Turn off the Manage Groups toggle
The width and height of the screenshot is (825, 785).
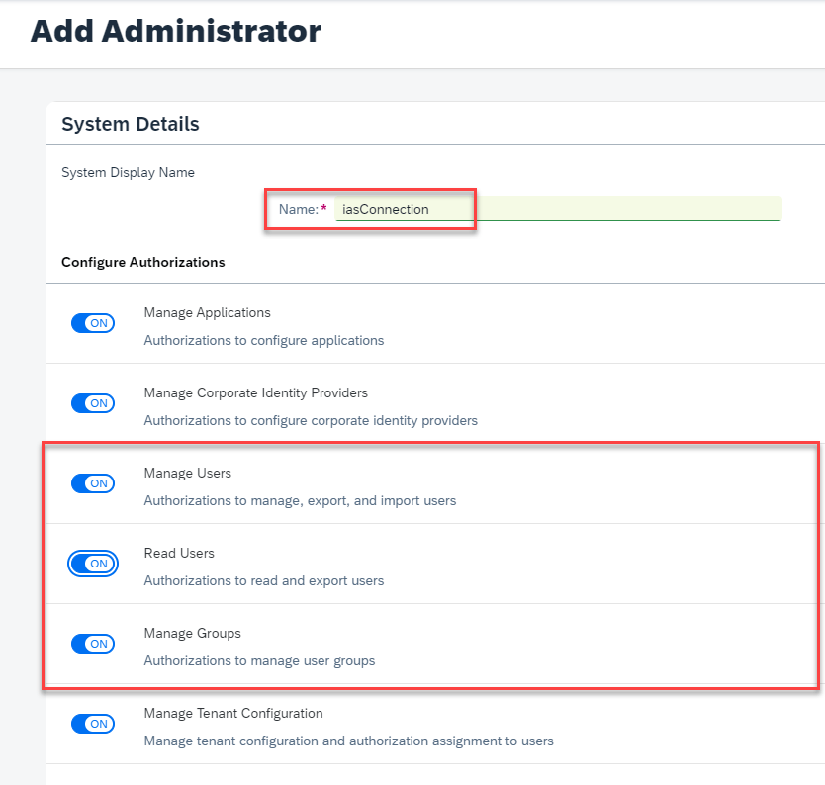click(x=93, y=644)
